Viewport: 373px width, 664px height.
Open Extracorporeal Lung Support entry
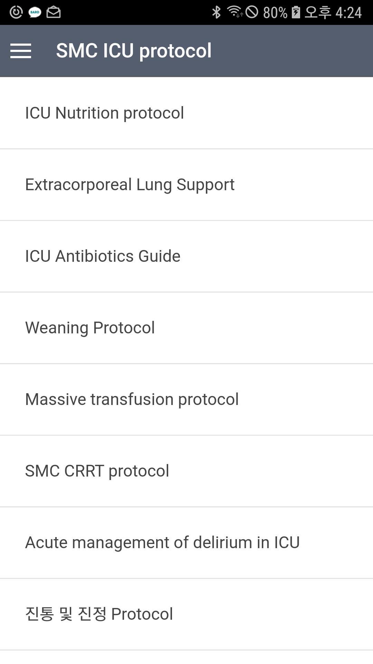point(186,185)
